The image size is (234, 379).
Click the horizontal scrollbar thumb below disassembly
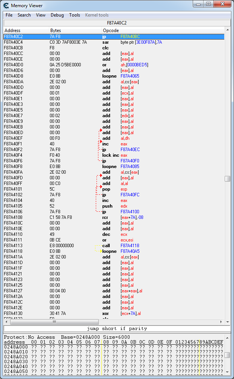click(x=54, y=322)
